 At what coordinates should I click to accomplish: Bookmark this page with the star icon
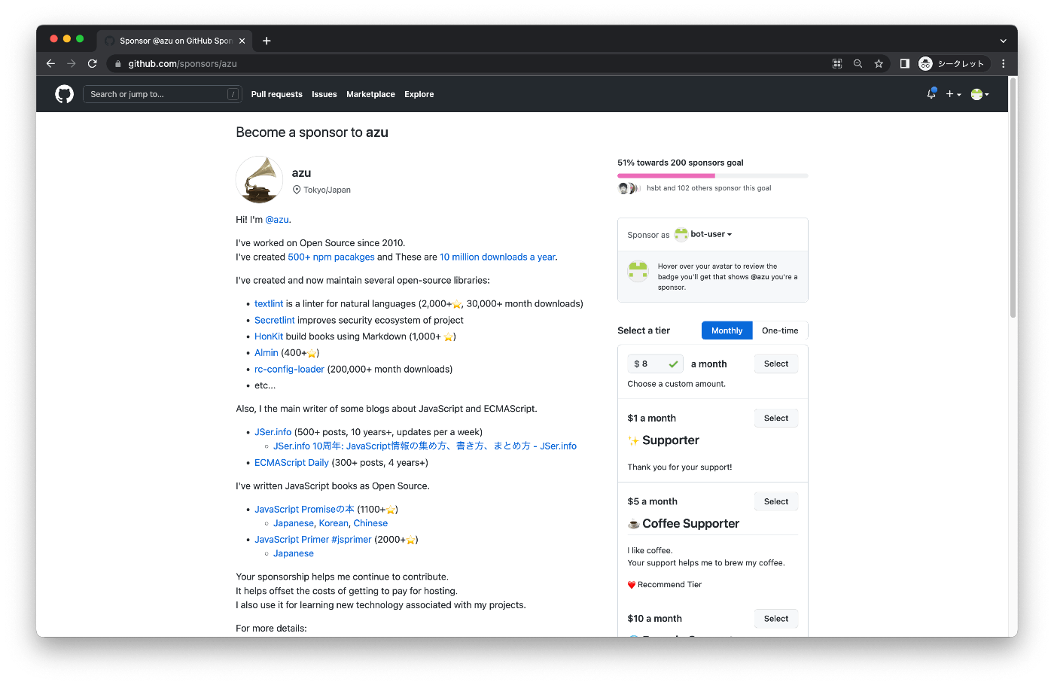[879, 64]
